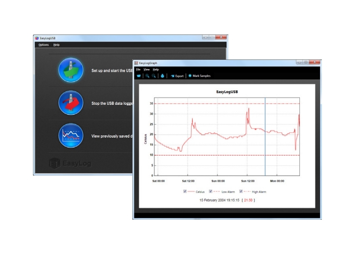This screenshot has width=339, height=253.
Task: Click 'Stop the USB data logger' text
Action: (112, 103)
